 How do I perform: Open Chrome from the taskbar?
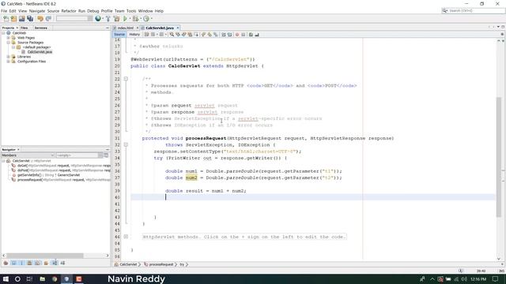click(55, 278)
